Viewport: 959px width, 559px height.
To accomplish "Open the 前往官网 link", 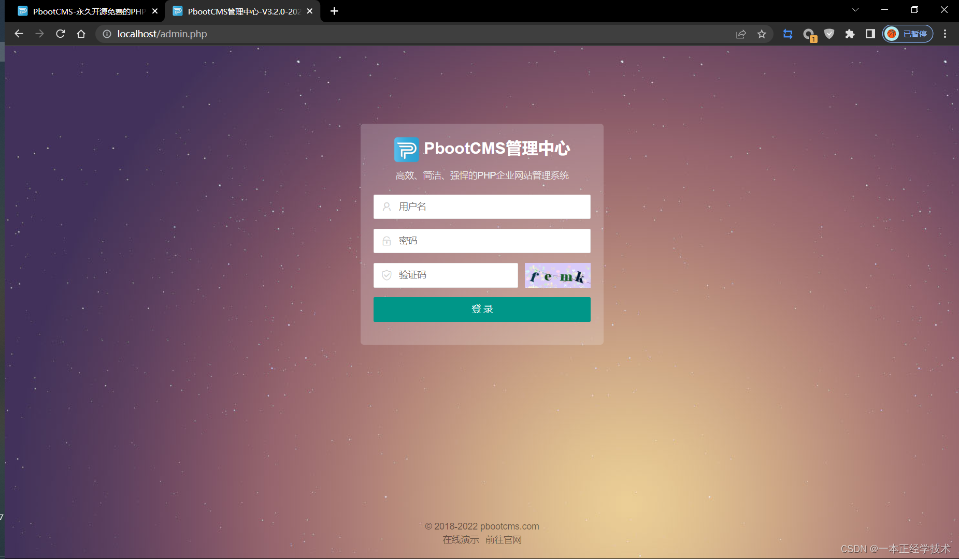I will coord(504,539).
